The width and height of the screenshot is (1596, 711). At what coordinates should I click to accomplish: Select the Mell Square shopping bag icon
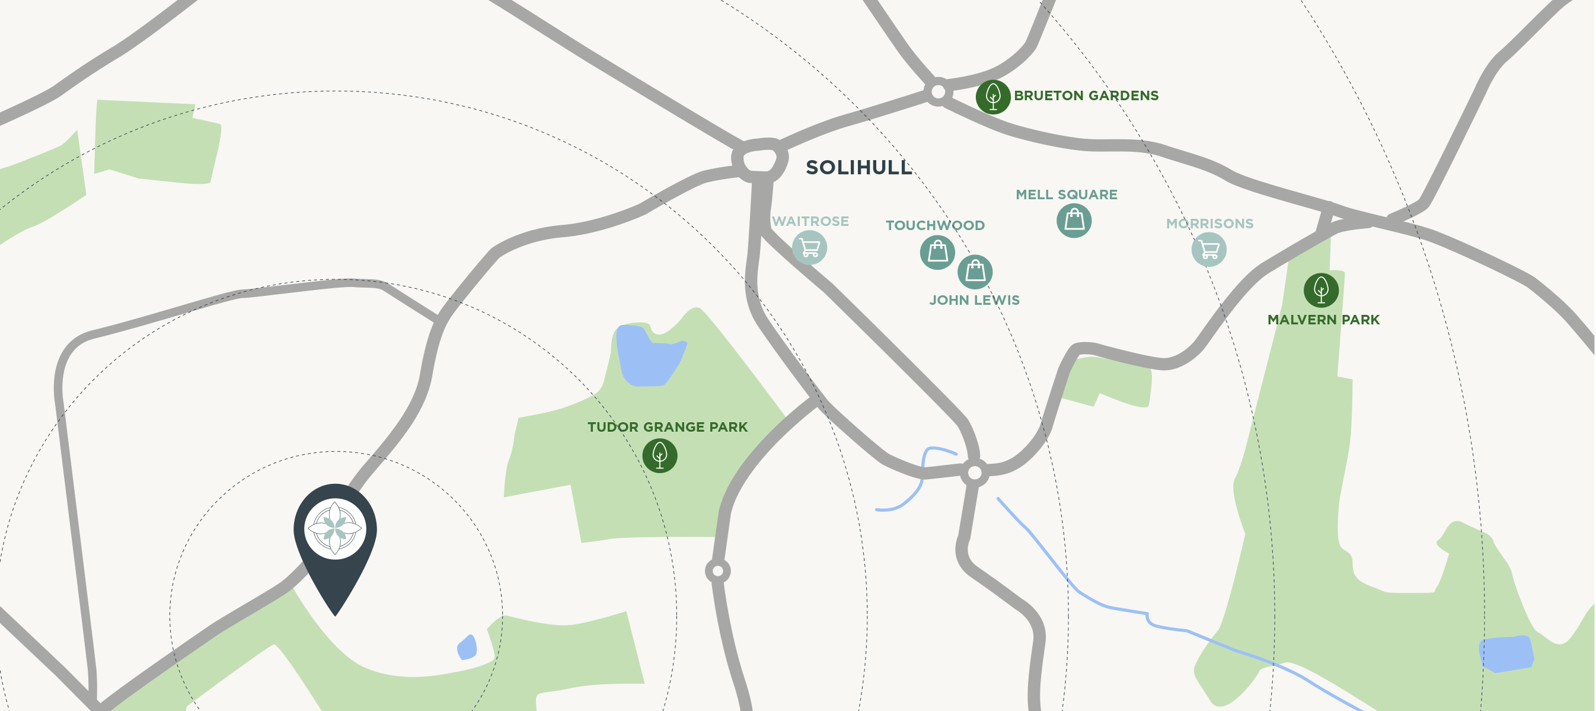click(1074, 221)
